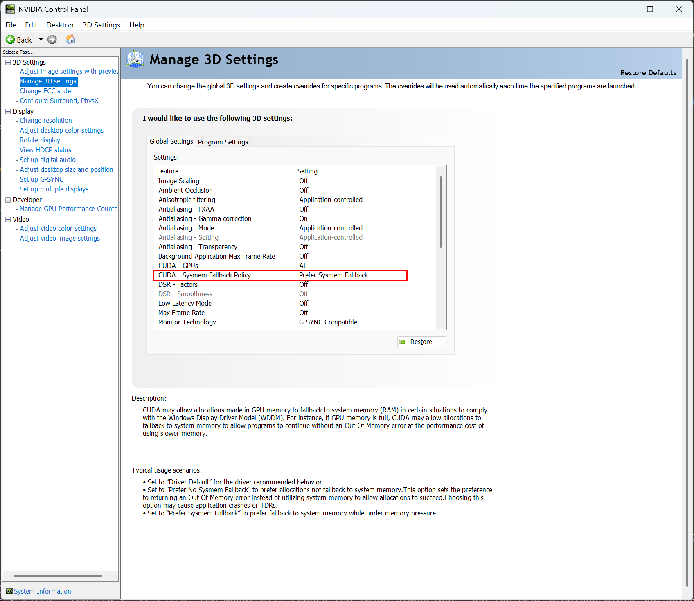Open the 3D Settings menu
Image resolution: width=694 pixels, height=601 pixels.
click(x=101, y=25)
